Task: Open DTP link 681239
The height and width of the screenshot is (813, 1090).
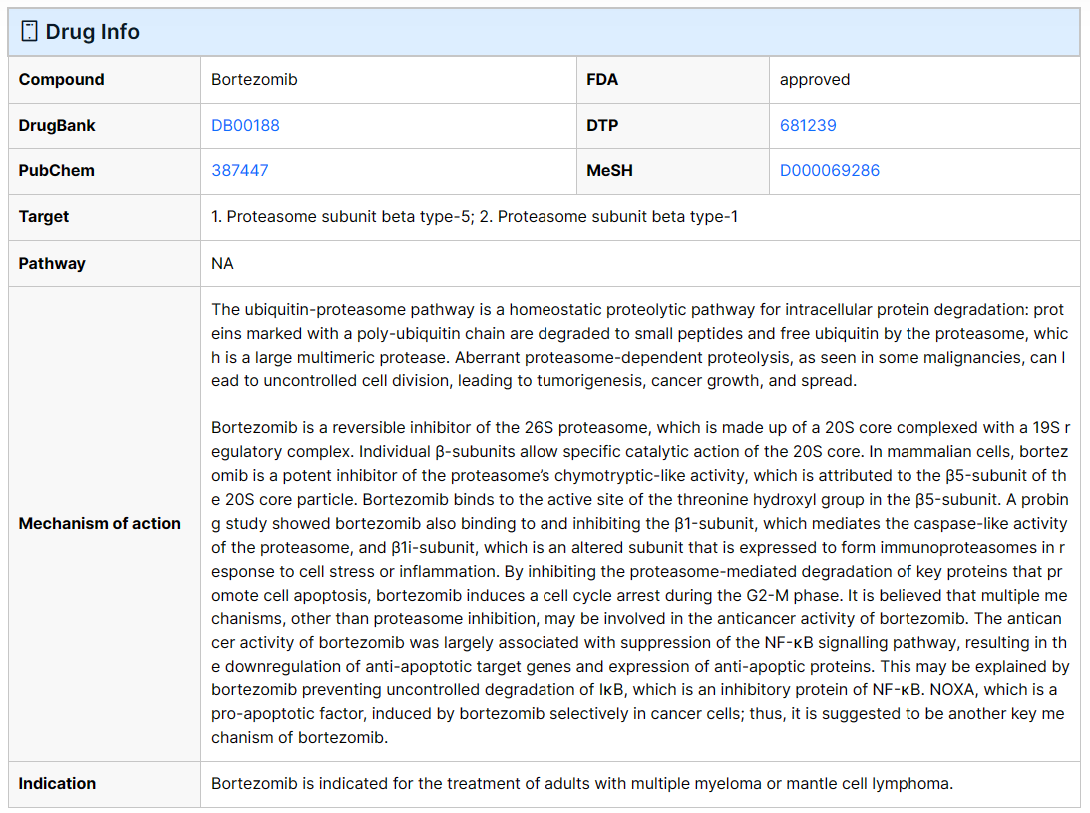Action: coord(808,125)
